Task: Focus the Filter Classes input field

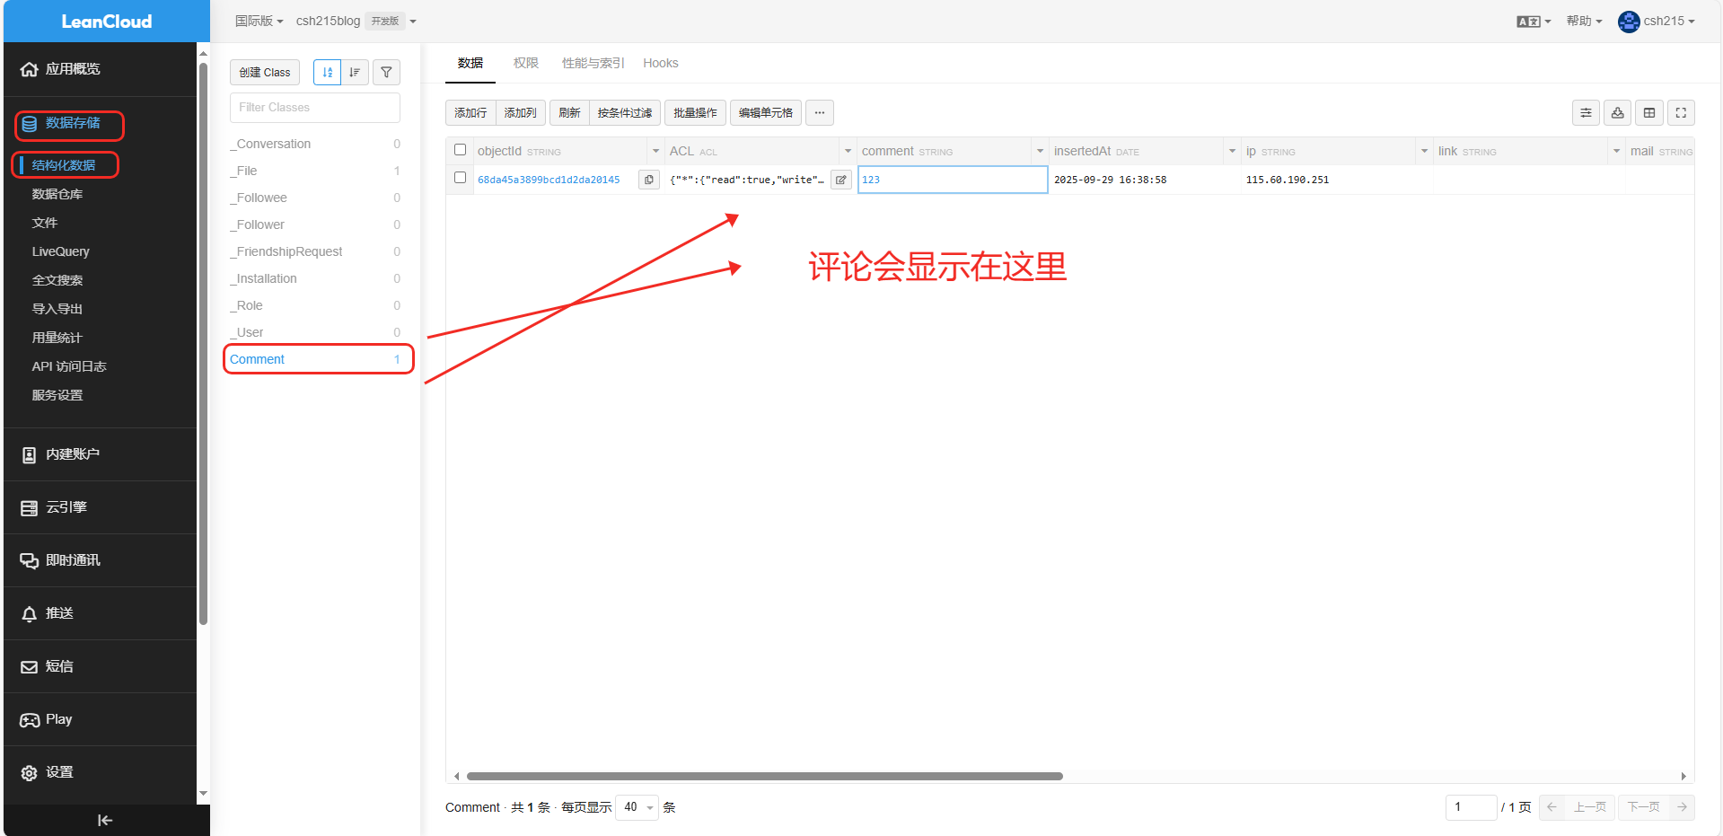Action: (x=314, y=108)
